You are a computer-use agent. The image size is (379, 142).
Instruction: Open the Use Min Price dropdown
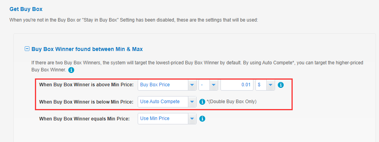click(167, 119)
